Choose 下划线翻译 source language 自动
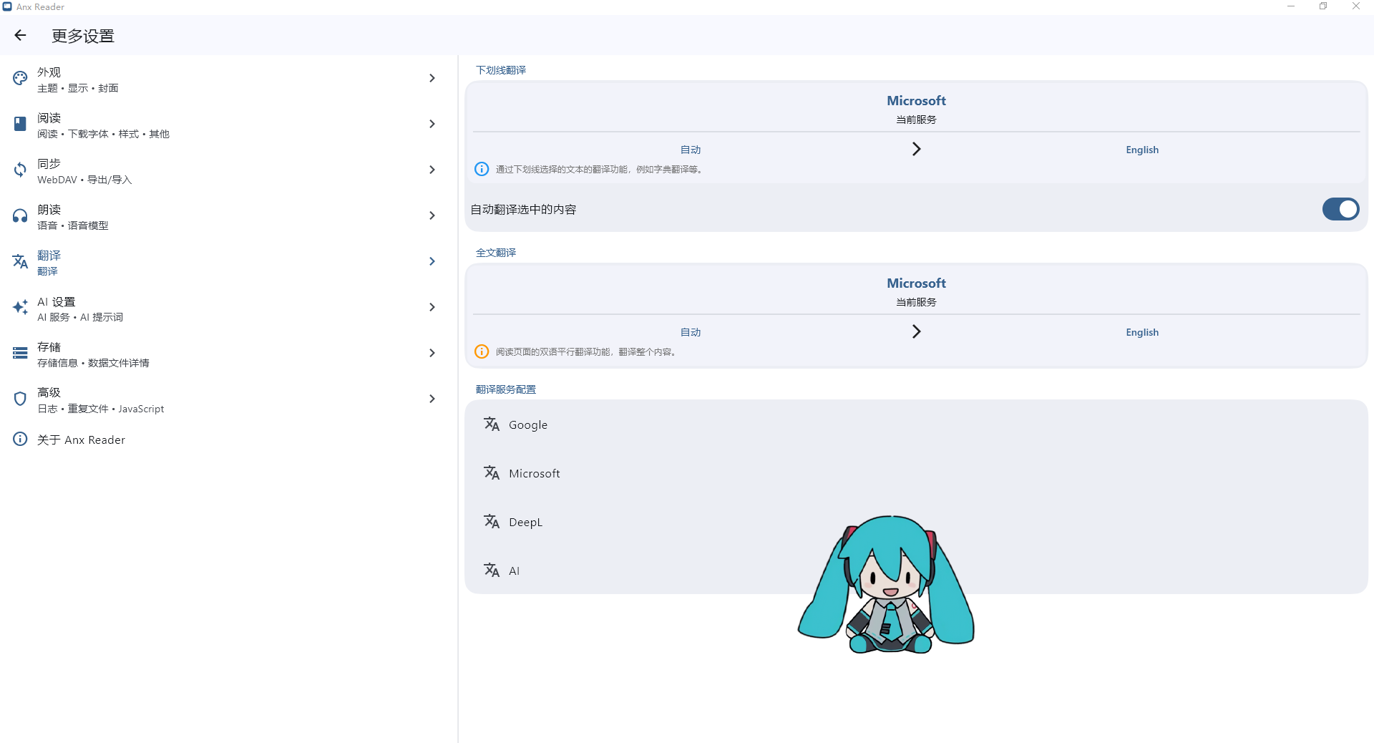 [x=690, y=150]
